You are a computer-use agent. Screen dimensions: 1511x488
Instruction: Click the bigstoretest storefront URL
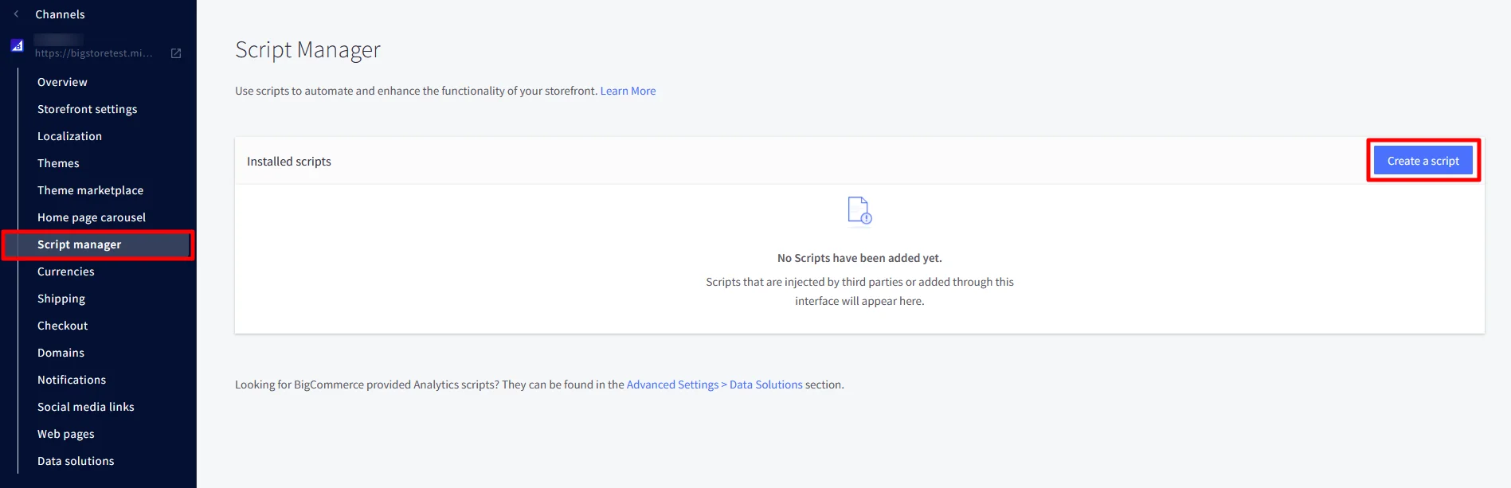(93, 53)
